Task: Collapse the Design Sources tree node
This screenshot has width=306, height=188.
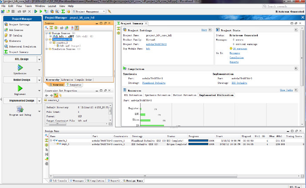Action: (47, 33)
